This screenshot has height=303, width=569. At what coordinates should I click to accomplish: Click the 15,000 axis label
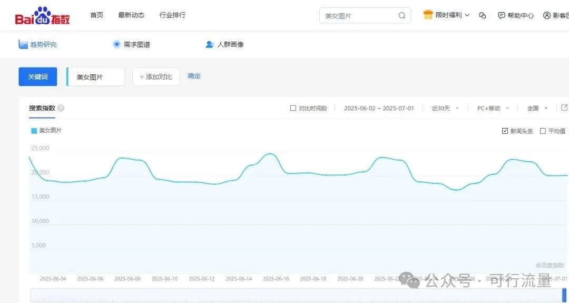[40, 197]
